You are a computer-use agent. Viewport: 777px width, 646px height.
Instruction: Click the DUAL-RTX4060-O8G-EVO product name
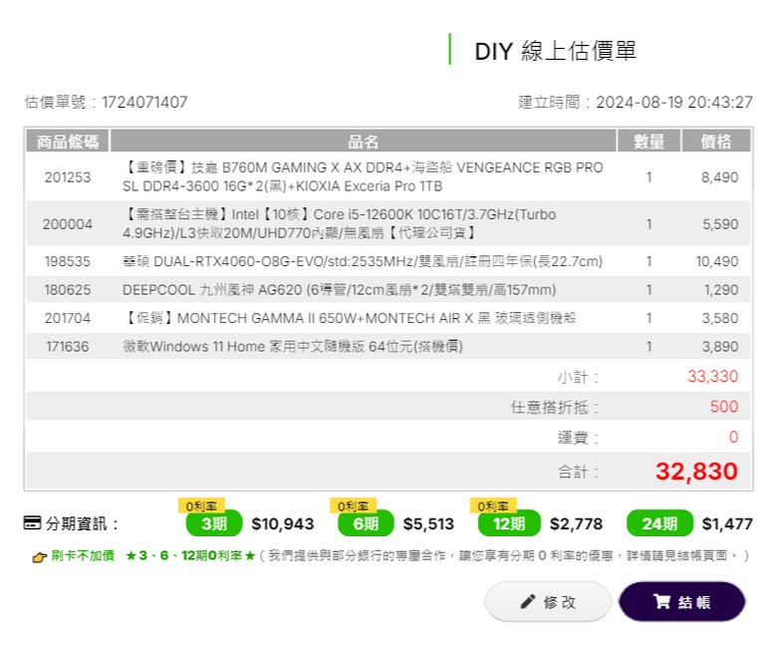tap(363, 261)
